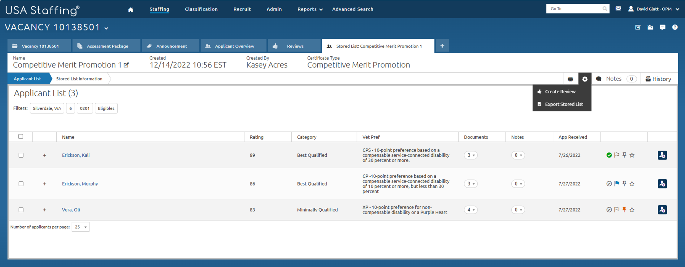This screenshot has height=267, width=685.
Task: Open the comments icon in the vacancy banner
Action: (663, 27)
